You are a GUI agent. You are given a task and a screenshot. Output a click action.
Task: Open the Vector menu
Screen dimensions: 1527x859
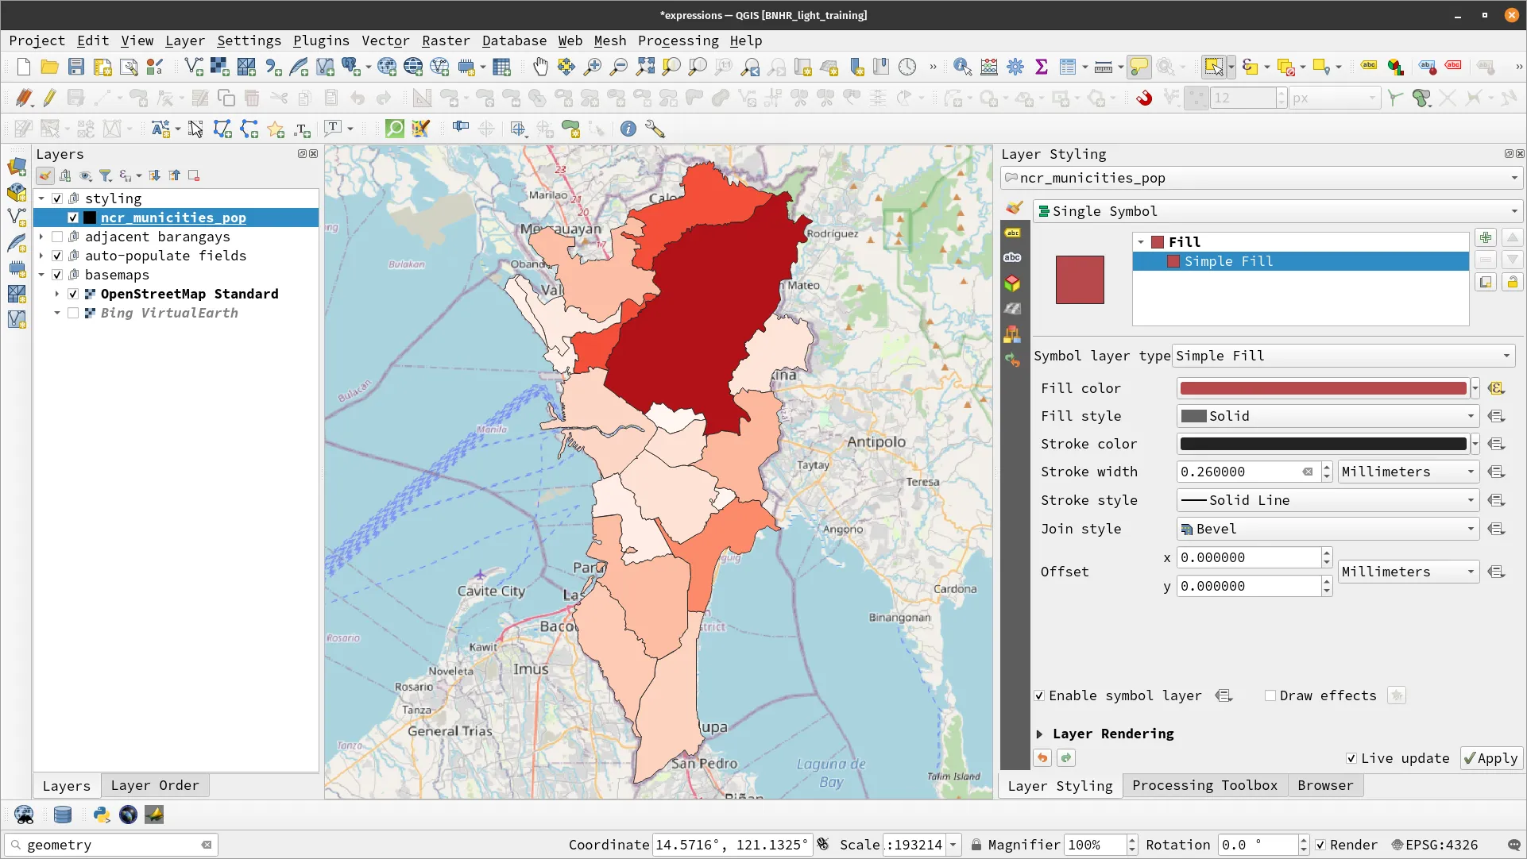click(386, 40)
